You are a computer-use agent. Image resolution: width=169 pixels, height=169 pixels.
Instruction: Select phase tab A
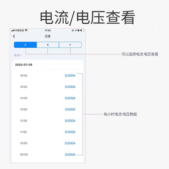(25, 45)
